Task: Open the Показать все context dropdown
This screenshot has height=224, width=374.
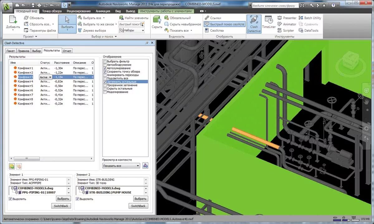Action: tap(121, 166)
